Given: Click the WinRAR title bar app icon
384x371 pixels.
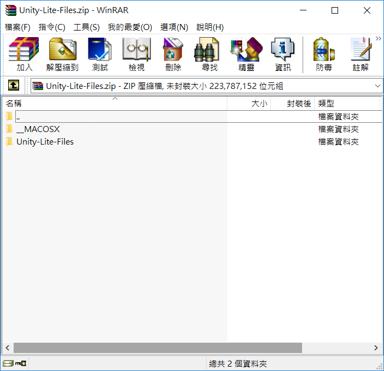Looking at the screenshot, I should point(11,10).
